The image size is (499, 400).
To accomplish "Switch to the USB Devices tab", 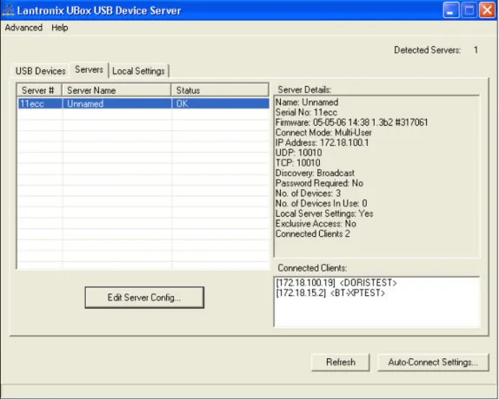I will [x=40, y=71].
